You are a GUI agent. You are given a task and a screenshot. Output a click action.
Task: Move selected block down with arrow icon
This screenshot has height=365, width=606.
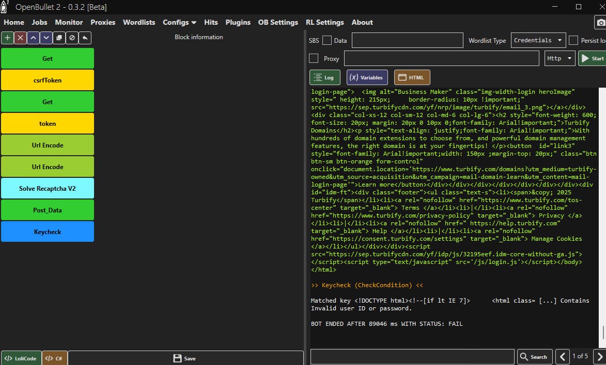click(x=46, y=38)
